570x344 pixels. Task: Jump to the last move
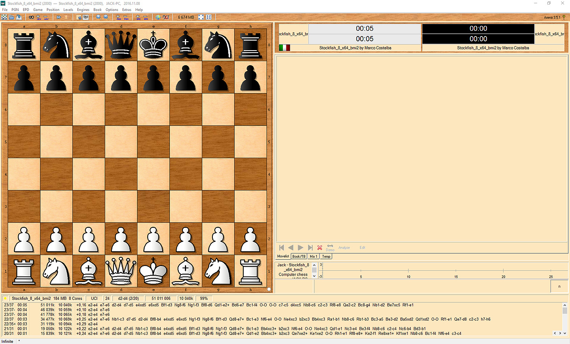[310, 248]
